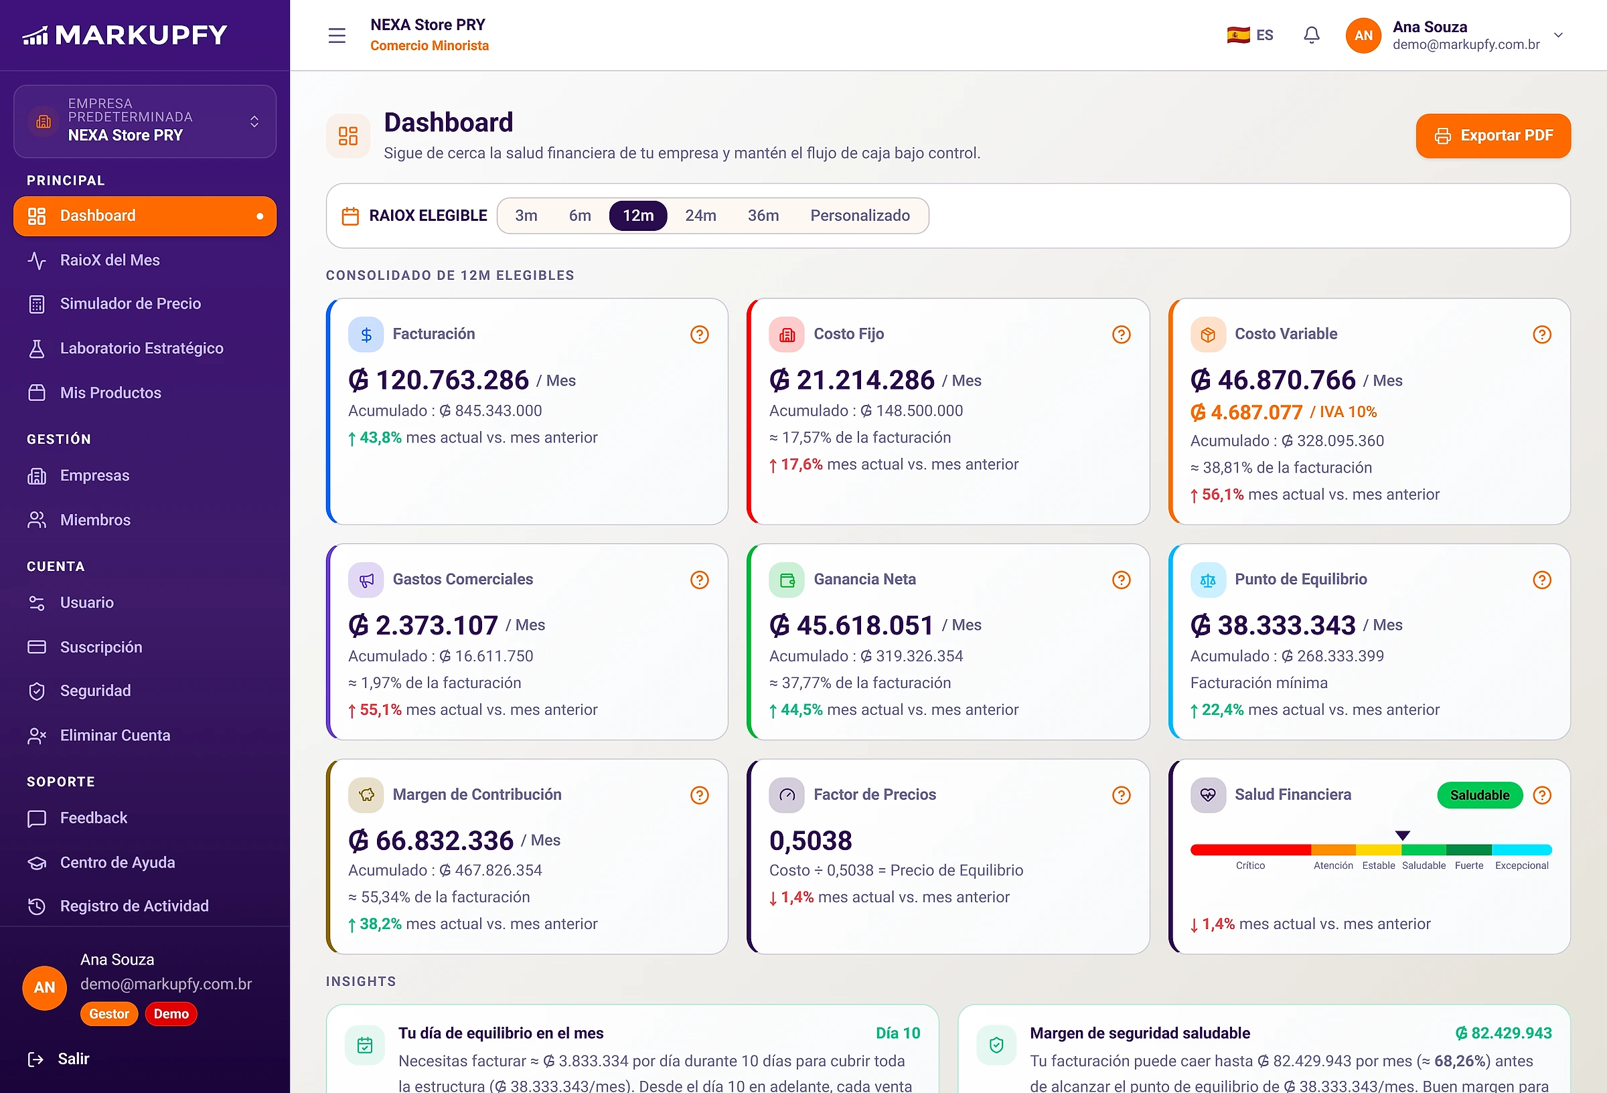Click the Exportar PDF button
1607x1093 pixels.
tap(1493, 135)
